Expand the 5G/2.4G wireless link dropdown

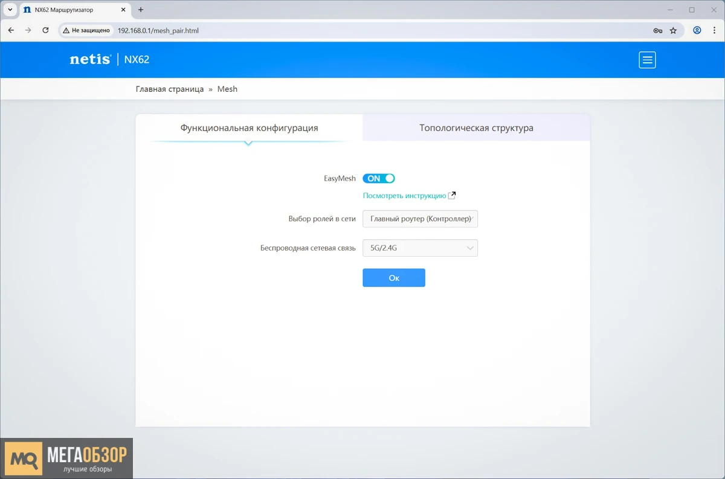tap(420, 248)
